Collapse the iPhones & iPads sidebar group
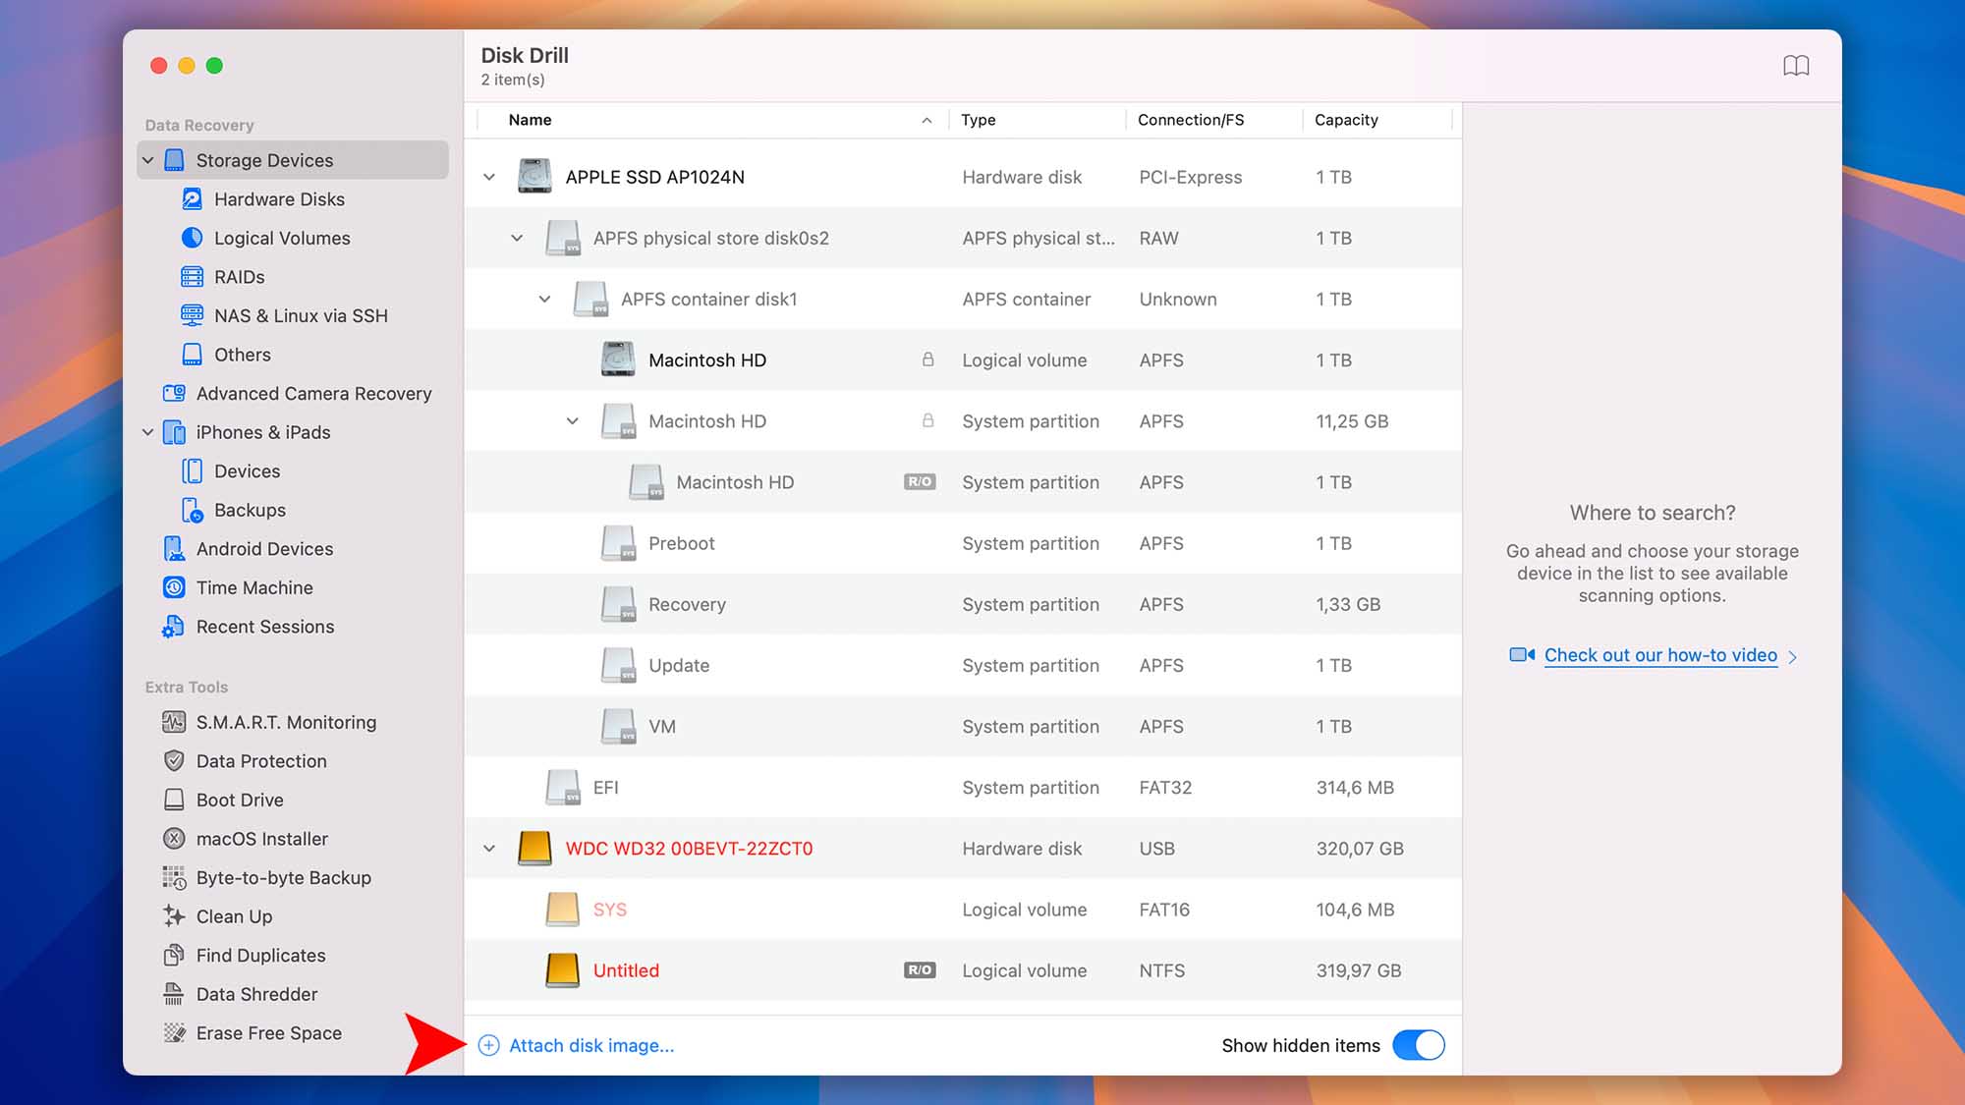This screenshot has height=1105, width=1965. point(148,432)
